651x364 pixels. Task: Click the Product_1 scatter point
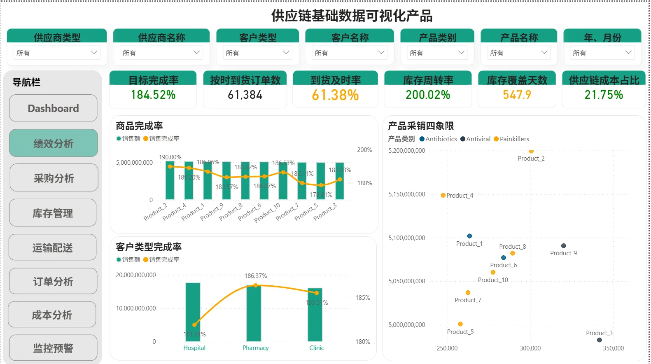[x=469, y=236]
